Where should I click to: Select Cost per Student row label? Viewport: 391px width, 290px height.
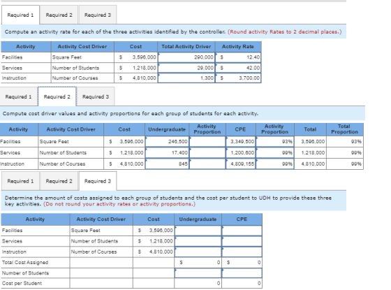(22, 284)
